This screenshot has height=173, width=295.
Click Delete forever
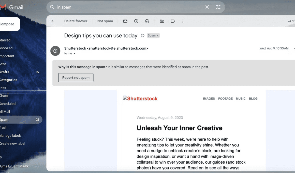point(76,21)
